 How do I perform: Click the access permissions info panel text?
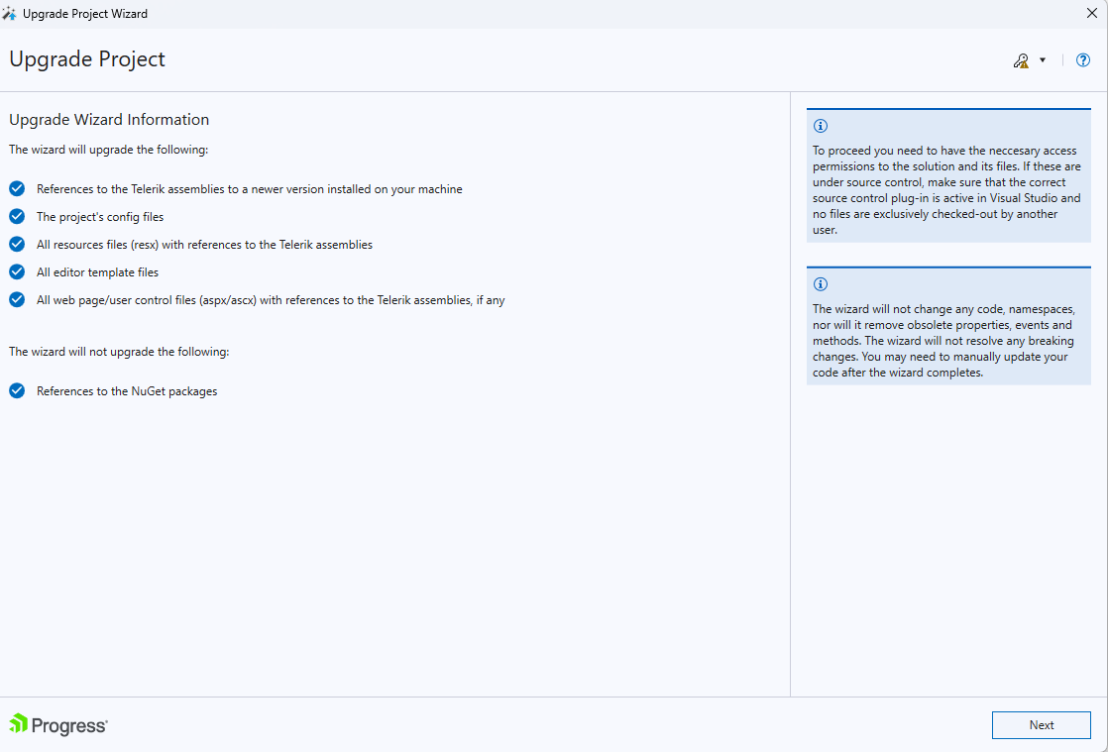[946, 190]
